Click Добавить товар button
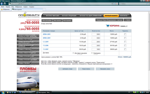Viewport: 150px width, 94px height. [67, 69]
